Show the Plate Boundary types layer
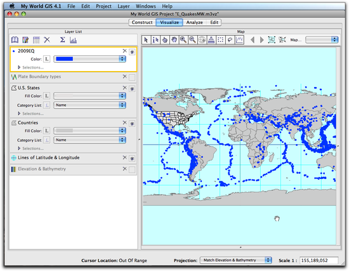 (132, 77)
